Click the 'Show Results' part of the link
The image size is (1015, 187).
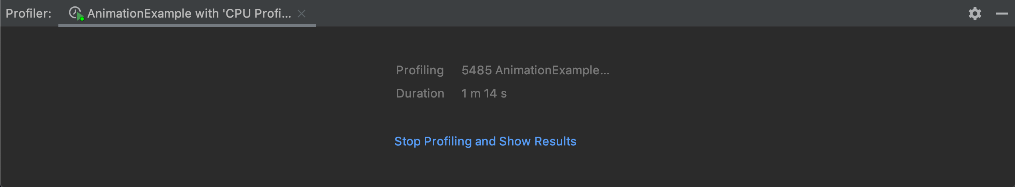pyautogui.click(x=537, y=141)
